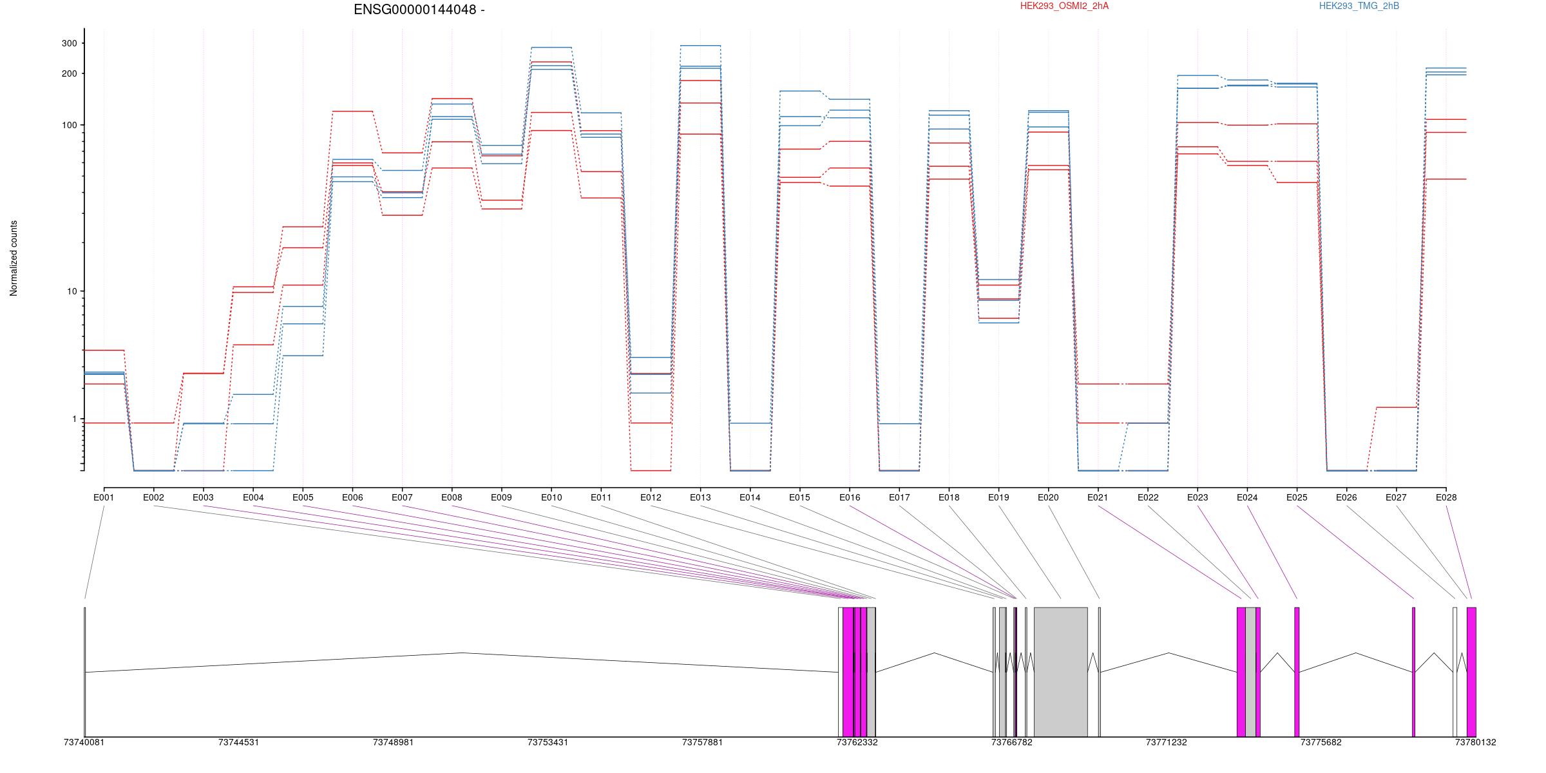Click exon label E020
The width and height of the screenshot is (1546, 773).
1048,497
